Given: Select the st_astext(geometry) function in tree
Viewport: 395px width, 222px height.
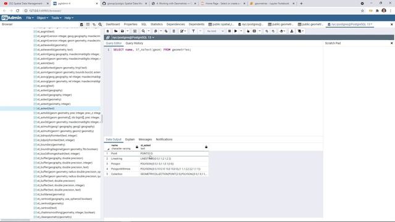Looking at the screenshot, I should click(x=49, y=99).
